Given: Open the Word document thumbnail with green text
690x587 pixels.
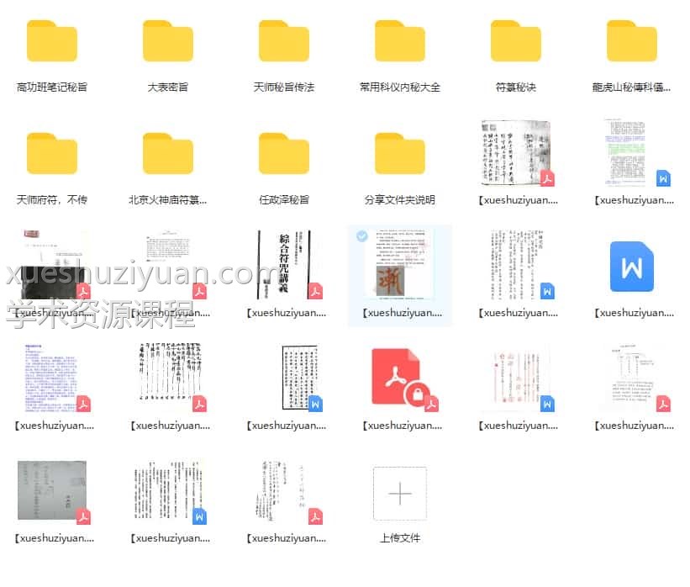Looking at the screenshot, I should 632,153.
